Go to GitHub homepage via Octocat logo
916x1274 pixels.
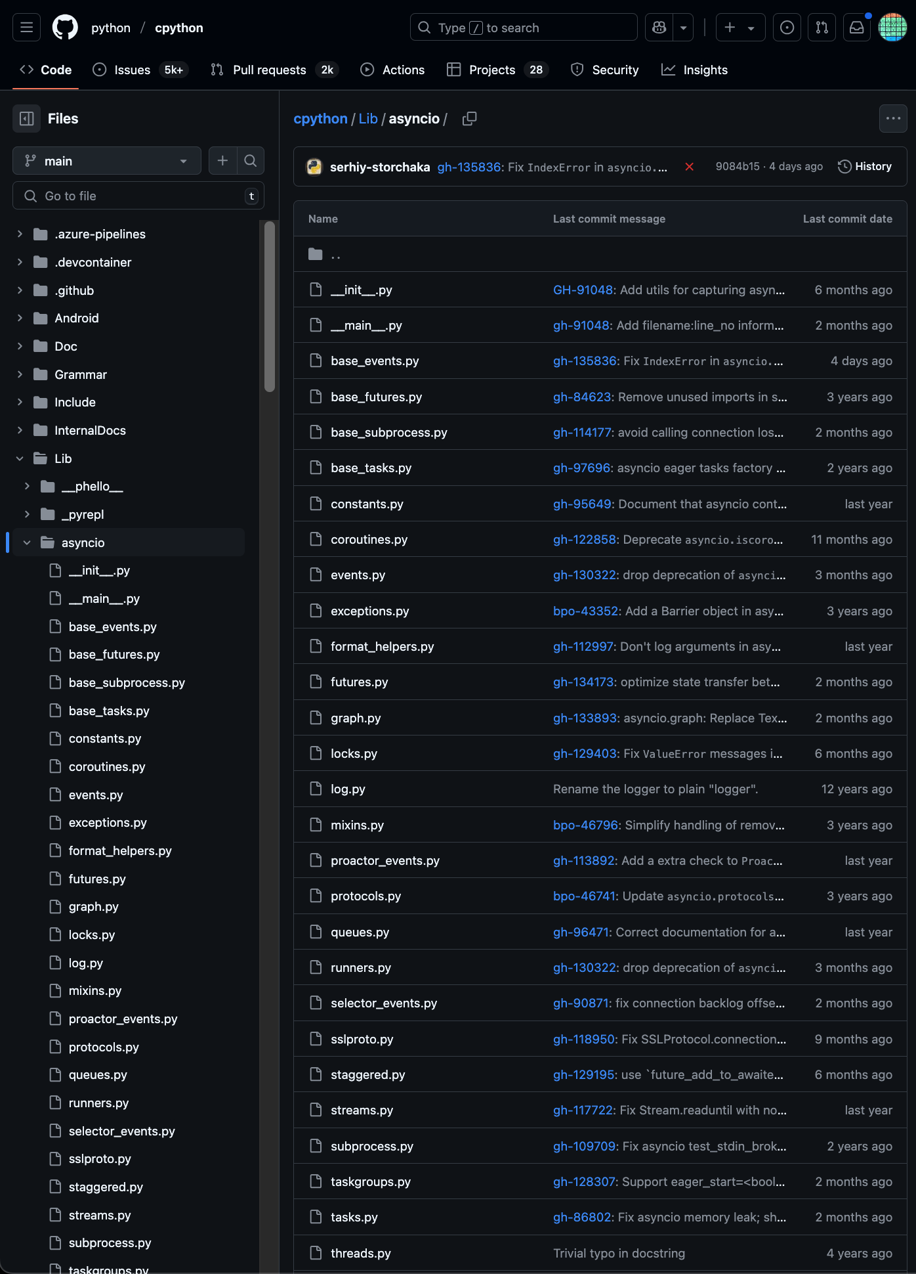point(65,28)
